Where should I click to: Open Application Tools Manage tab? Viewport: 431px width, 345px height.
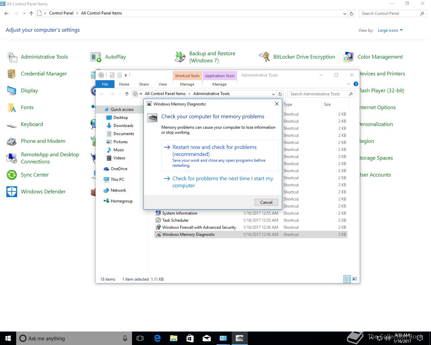click(x=220, y=84)
